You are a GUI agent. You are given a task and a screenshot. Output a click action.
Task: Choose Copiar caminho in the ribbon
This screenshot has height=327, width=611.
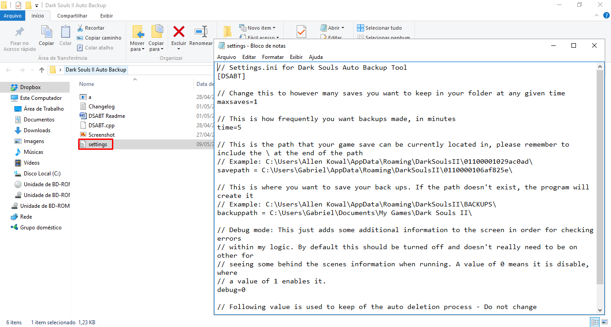[99, 38]
